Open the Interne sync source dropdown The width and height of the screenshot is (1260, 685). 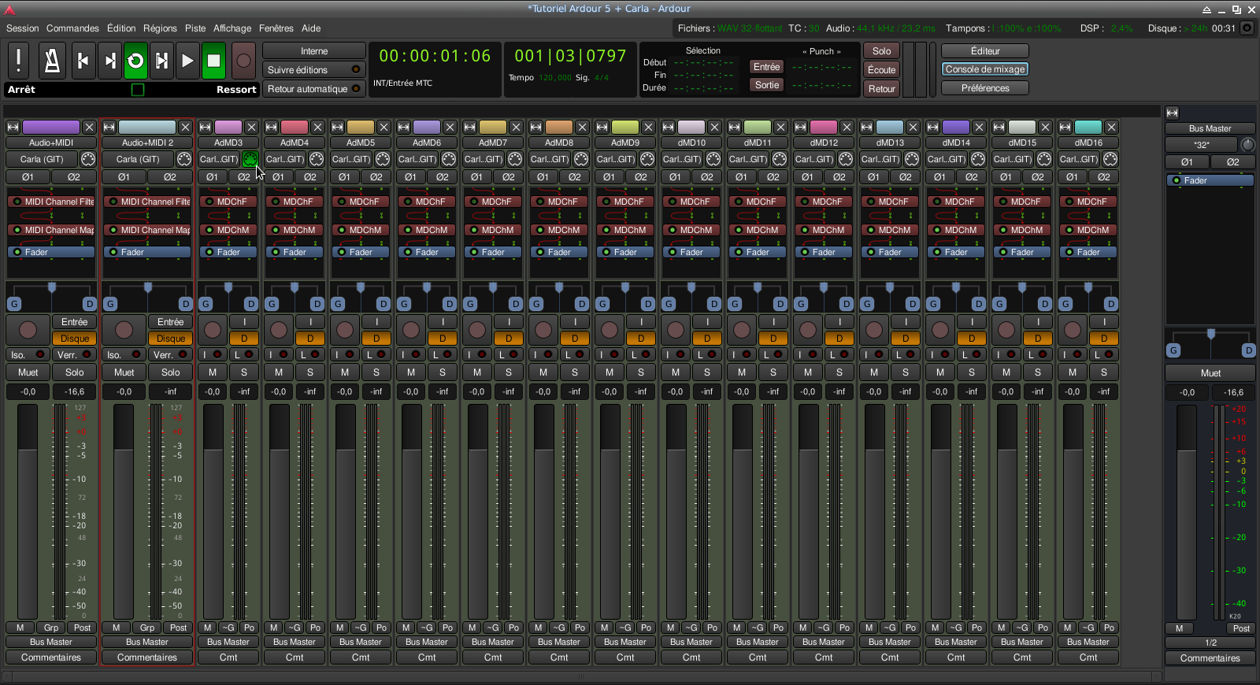coord(313,51)
